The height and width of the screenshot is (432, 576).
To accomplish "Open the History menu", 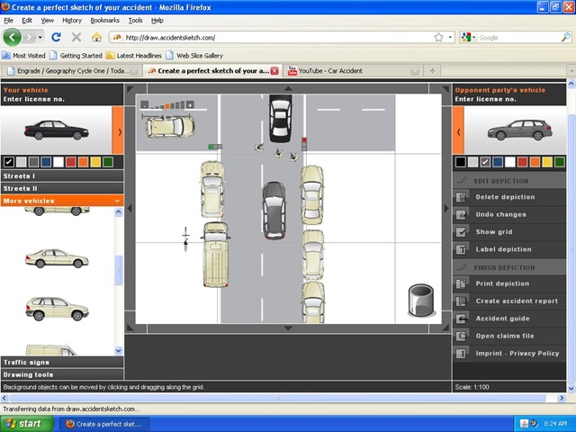I will click(72, 21).
